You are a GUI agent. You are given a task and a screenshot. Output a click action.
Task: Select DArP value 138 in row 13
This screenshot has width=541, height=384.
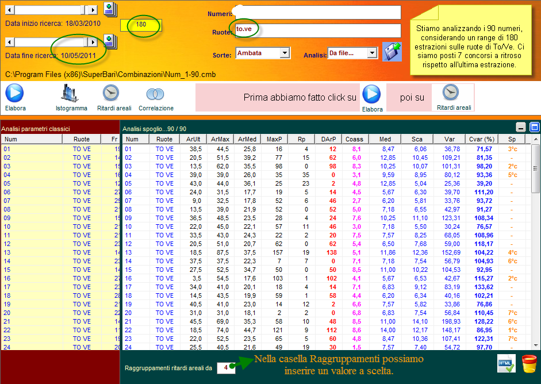pyautogui.click(x=332, y=252)
